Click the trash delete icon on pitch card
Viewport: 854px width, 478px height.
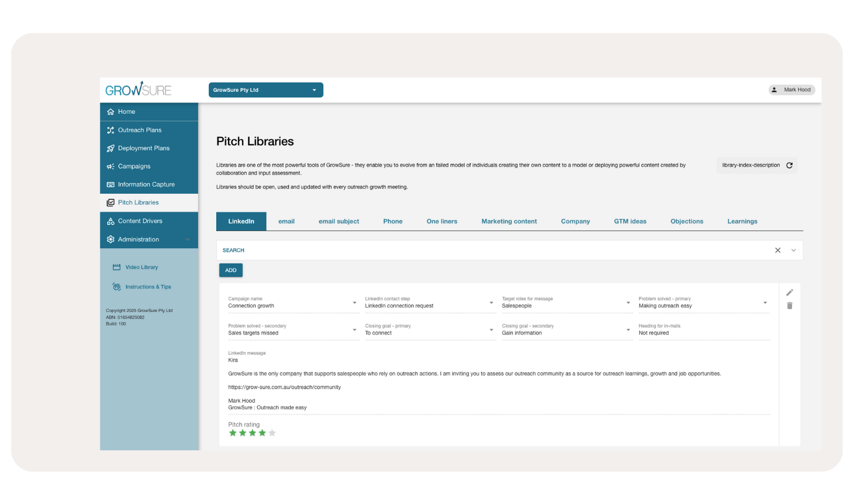789,306
